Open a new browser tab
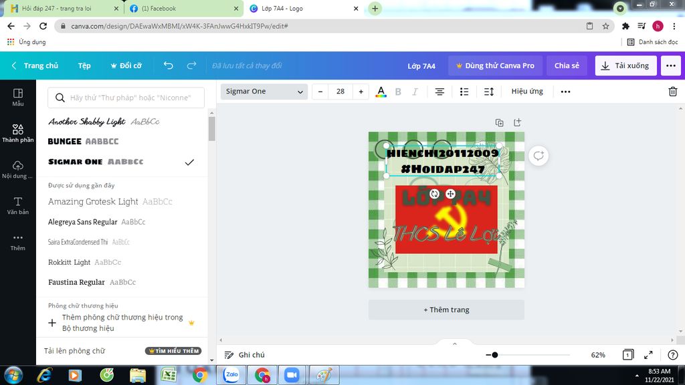Image resolution: width=685 pixels, height=385 pixels. 375,8
